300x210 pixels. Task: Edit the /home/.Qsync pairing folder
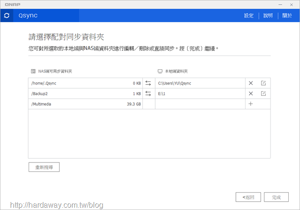click(263, 83)
